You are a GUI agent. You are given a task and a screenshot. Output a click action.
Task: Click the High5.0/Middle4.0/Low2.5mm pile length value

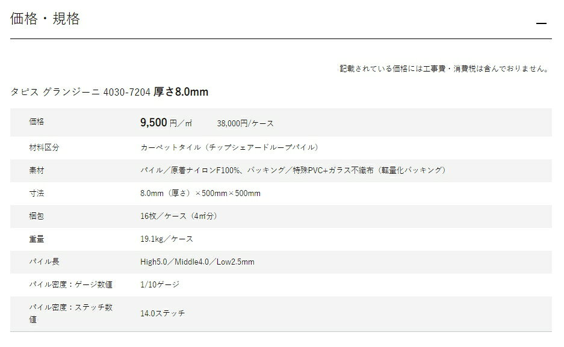point(197,262)
